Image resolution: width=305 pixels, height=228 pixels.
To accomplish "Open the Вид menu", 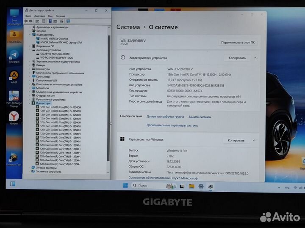I will click(50, 16).
